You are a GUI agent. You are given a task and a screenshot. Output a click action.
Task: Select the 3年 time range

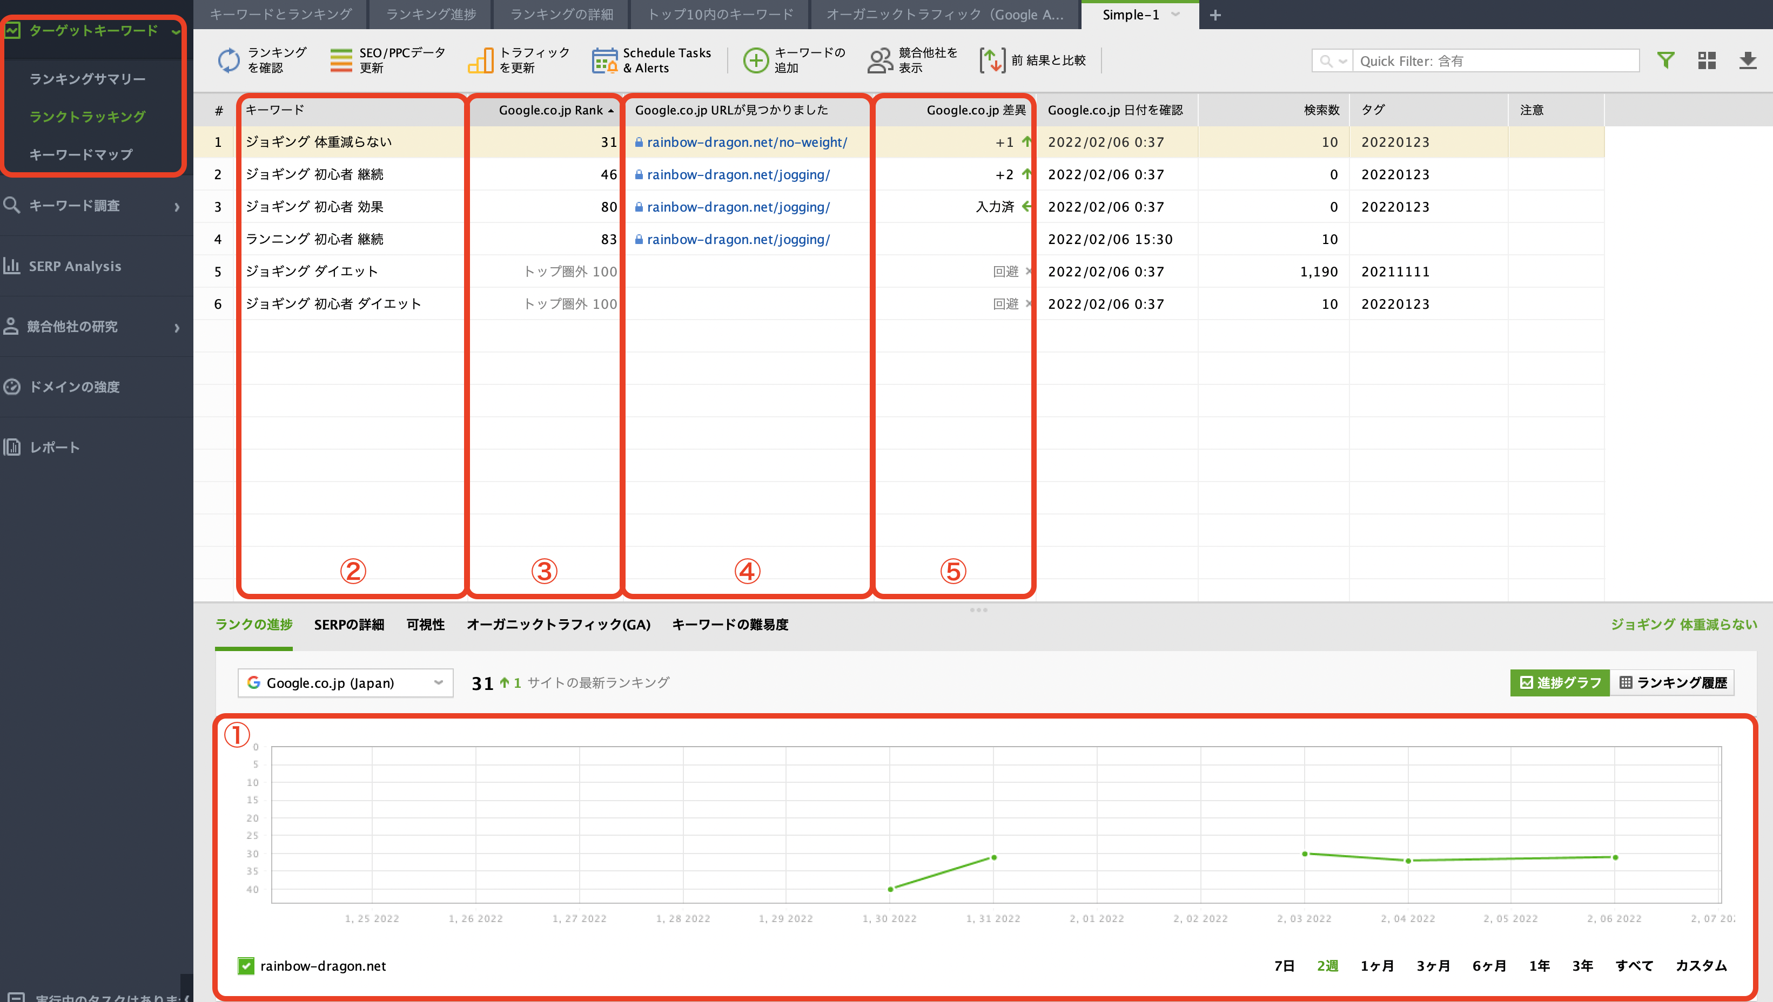point(1582,965)
